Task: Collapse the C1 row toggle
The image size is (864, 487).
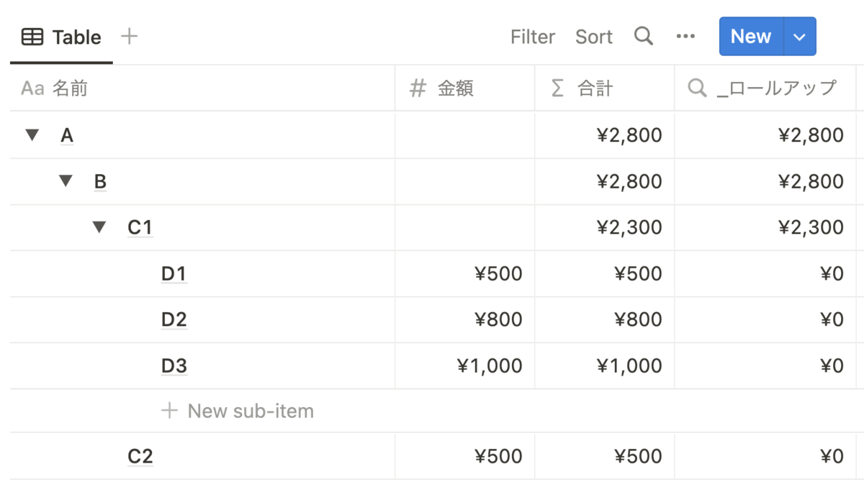Action: pyautogui.click(x=99, y=227)
